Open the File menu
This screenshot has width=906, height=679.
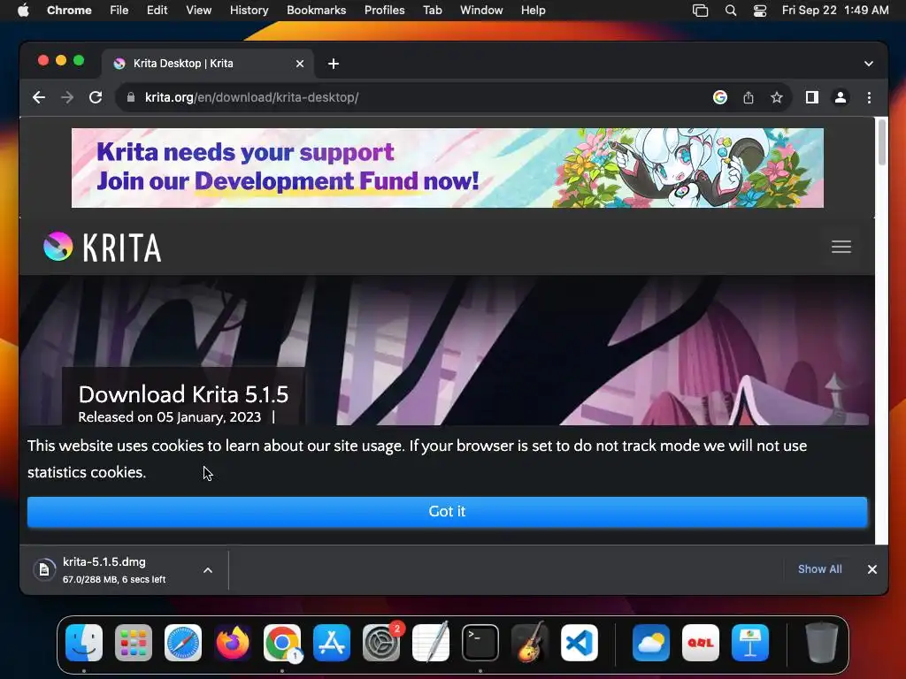[x=119, y=10]
